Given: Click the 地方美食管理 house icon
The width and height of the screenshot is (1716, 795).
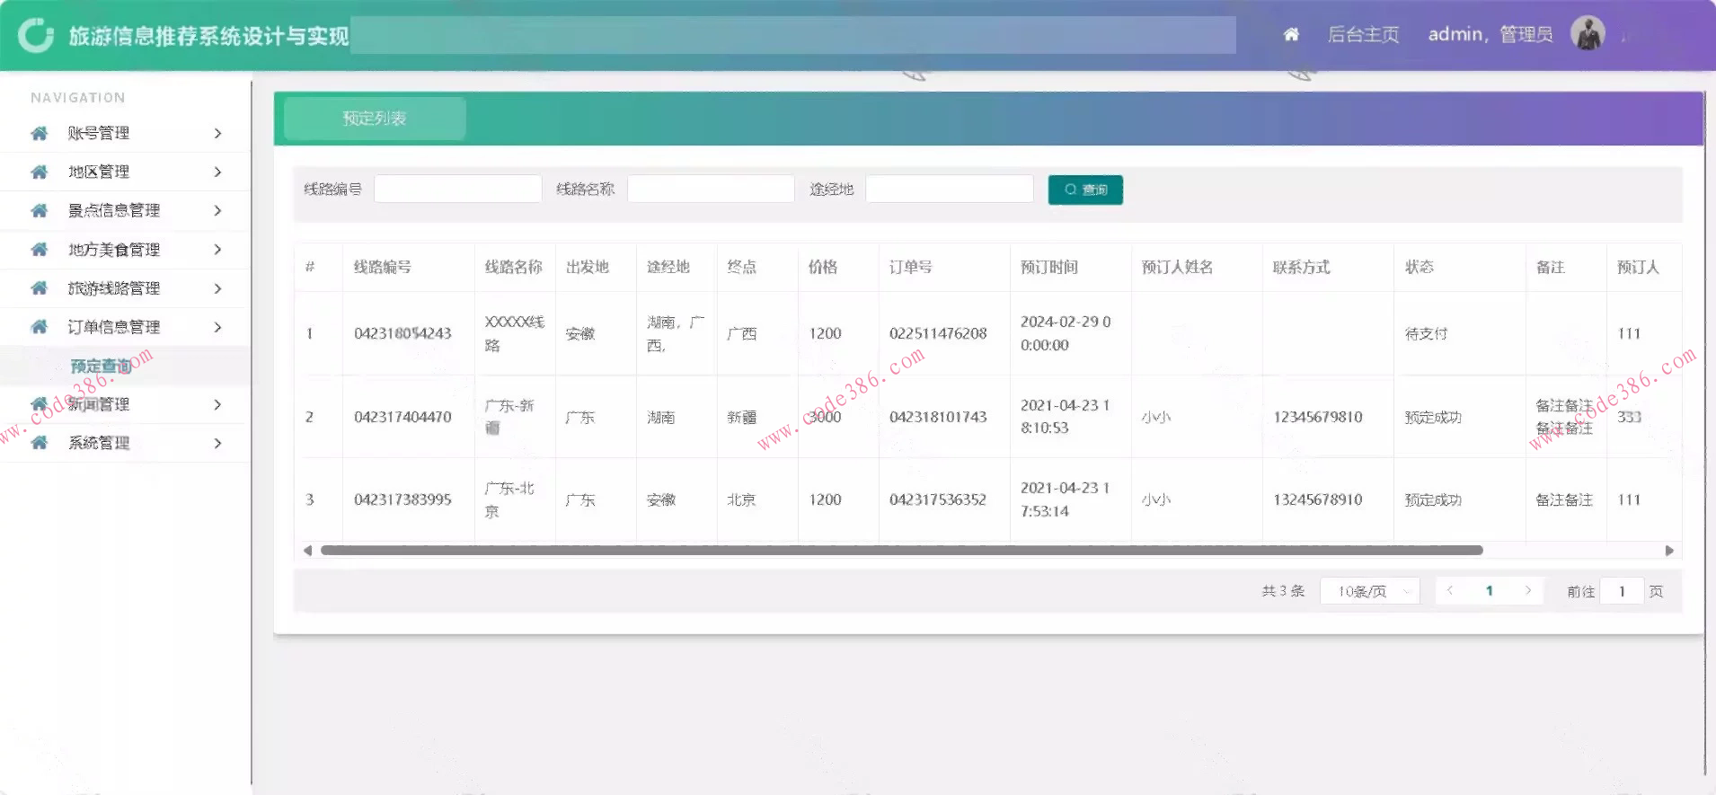Looking at the screenshot, I should pyautogui.click(x=39, y=249).
